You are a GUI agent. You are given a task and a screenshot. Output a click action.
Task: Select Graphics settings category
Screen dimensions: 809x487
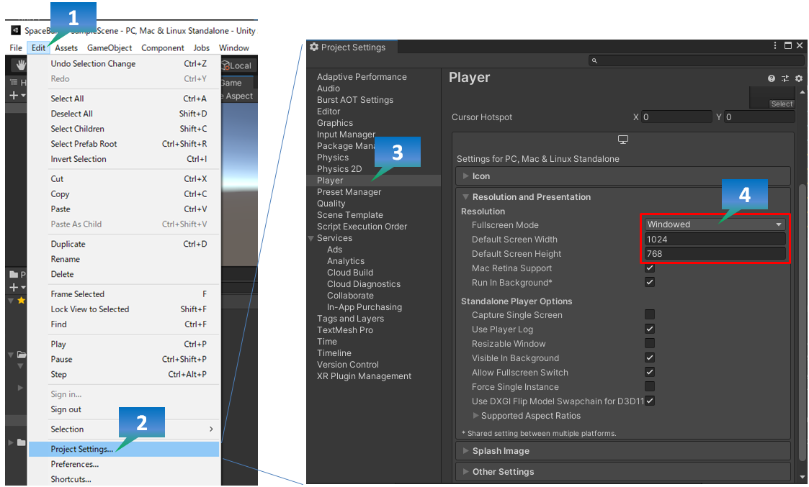335,123
